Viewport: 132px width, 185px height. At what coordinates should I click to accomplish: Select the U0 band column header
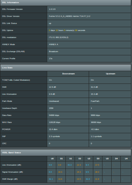tap(52, 159)
